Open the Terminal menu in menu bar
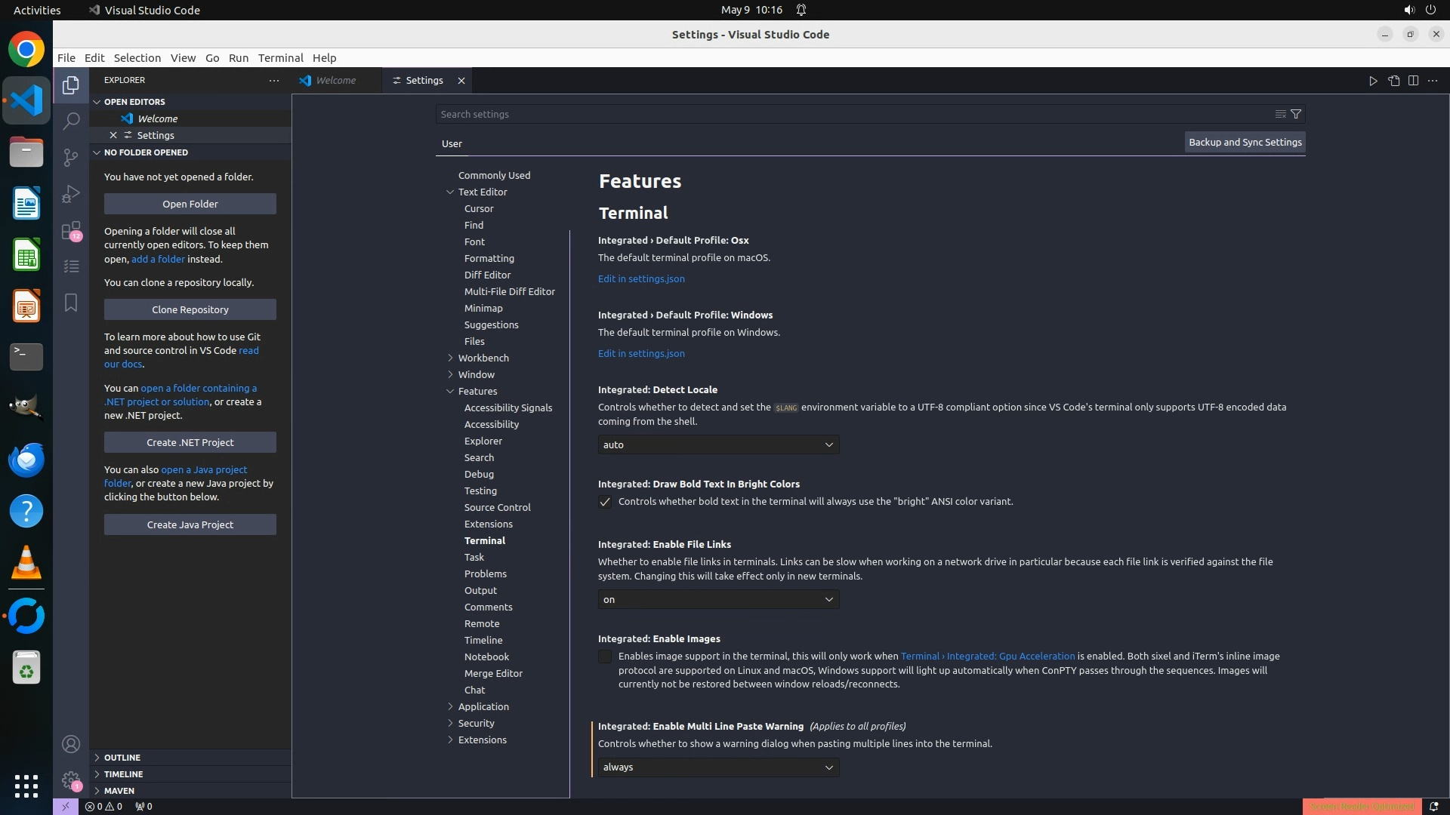The width and height of the screenshot is (1450, 815). click(280, 58)
